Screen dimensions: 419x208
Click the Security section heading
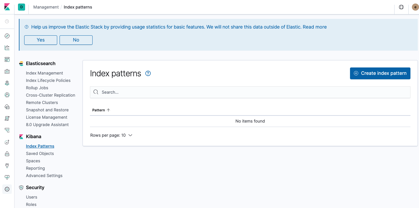tap(35, 187)
